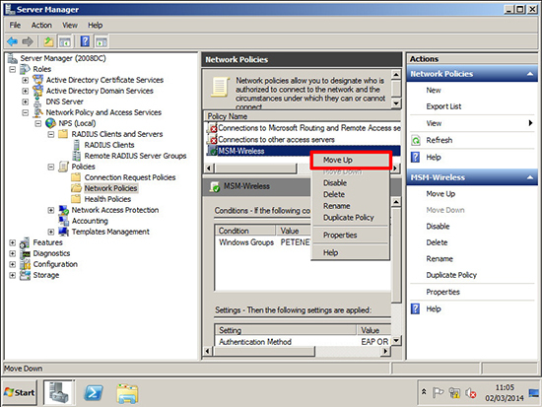Toggle the Action pane toolbar icon
Screen dimensions: 542x407
click(102, 41)
